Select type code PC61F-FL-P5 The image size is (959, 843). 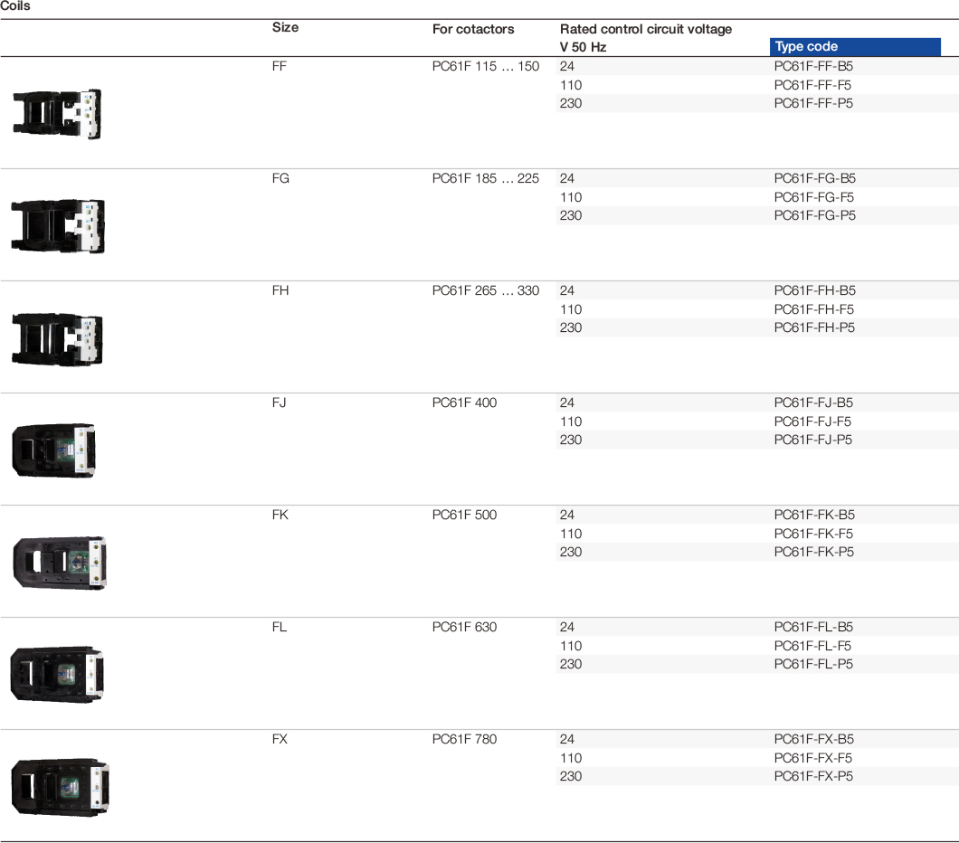[813, 664]
